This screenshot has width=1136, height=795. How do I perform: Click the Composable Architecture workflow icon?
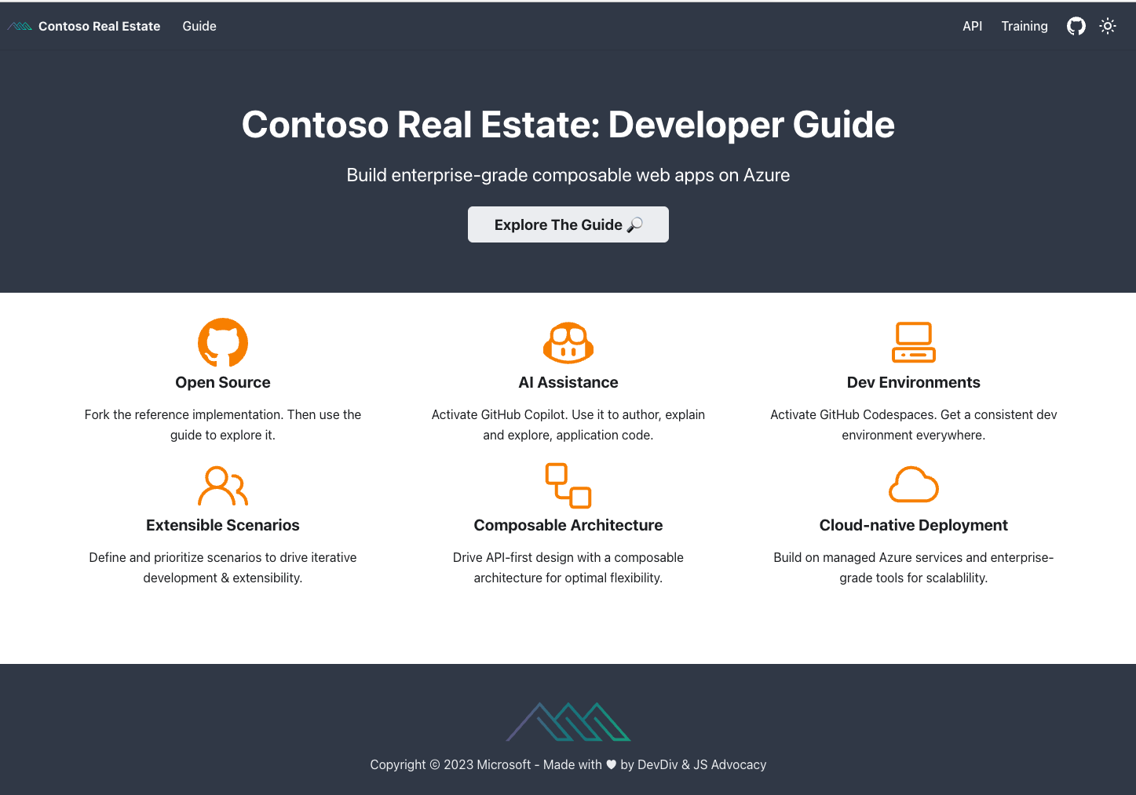568,485
